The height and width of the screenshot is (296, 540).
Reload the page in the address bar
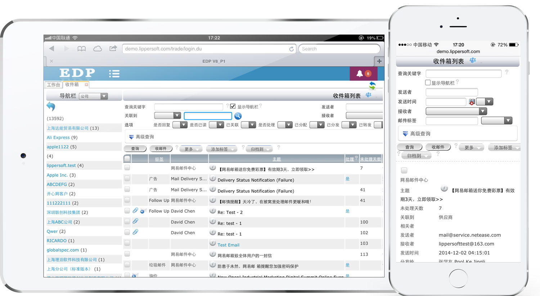click(291, 49)
